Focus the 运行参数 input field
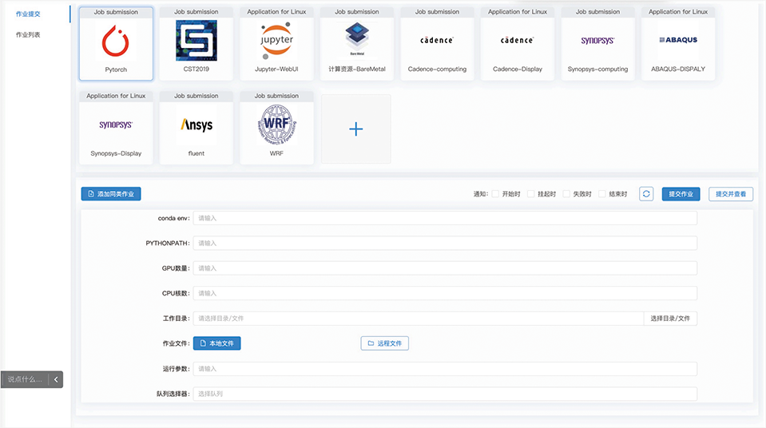The width and height of the screenshot is (766, 428). (x=445, y=369)
